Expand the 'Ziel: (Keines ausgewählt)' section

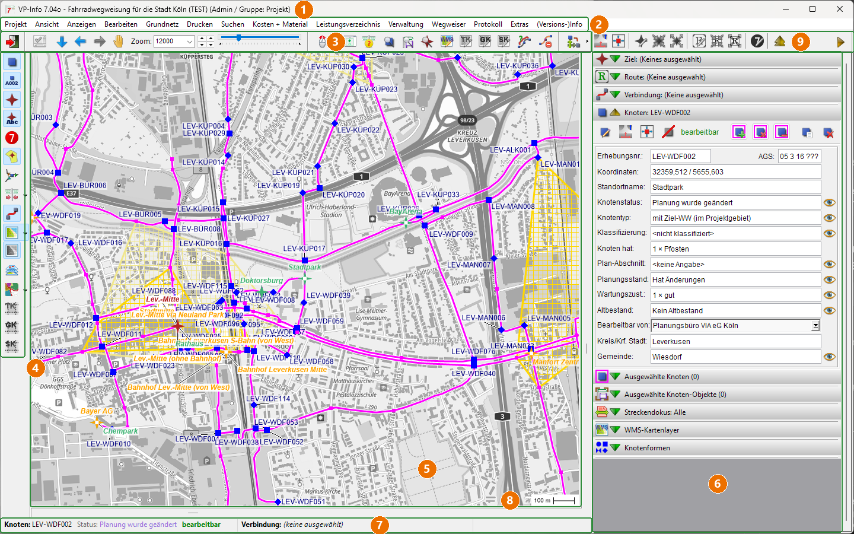coord(615,59)
